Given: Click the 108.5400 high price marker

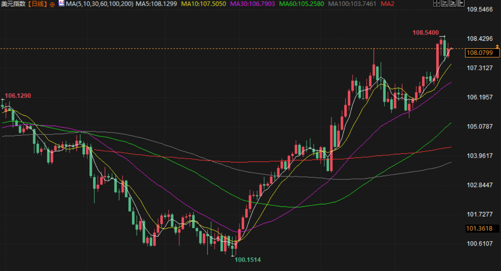Looking at the screenshot, I should pos(426,32).
